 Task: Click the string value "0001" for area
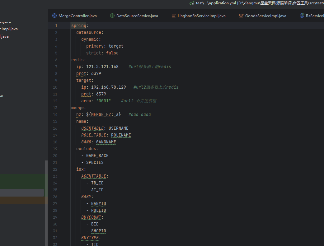104,101
